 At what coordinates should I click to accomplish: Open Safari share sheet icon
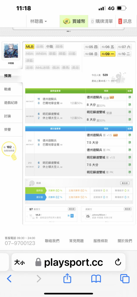pyautogui.click(x=67, y=278)
